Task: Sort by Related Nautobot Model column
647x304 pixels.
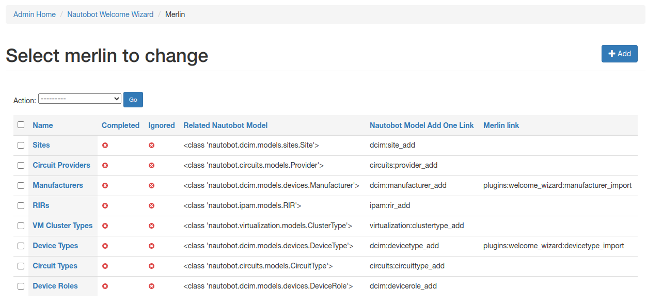Action: pos(225,125)
